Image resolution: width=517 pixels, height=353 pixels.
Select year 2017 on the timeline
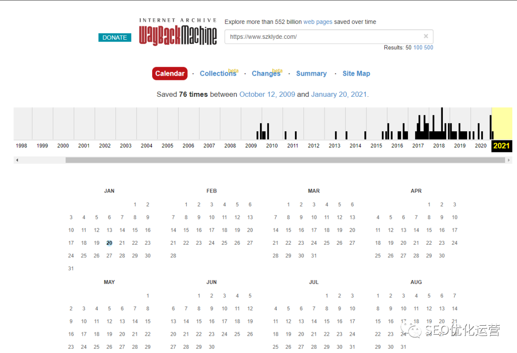click(418, 146)
